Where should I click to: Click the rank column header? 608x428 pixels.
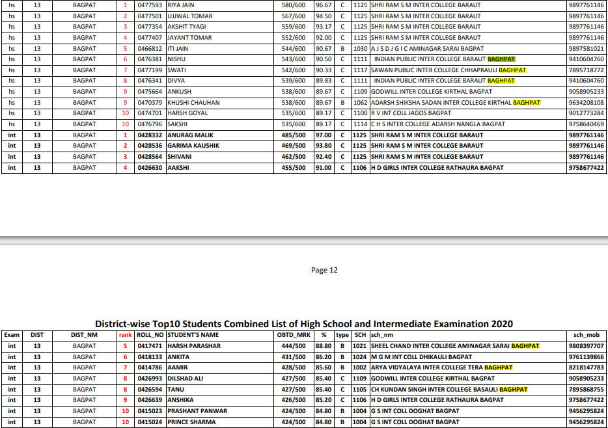pyautogui.click(x=125, y=335)
